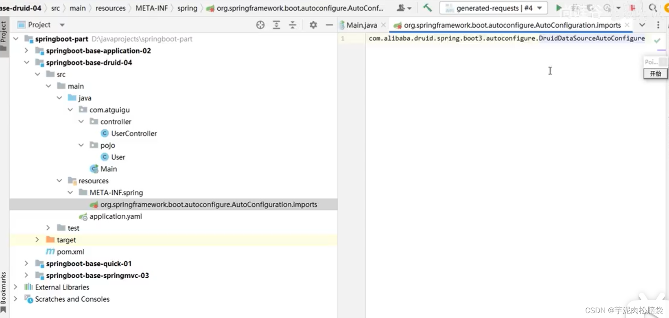Open the editor tabs more options menu

pyautogui.click(x=658, y=25)
